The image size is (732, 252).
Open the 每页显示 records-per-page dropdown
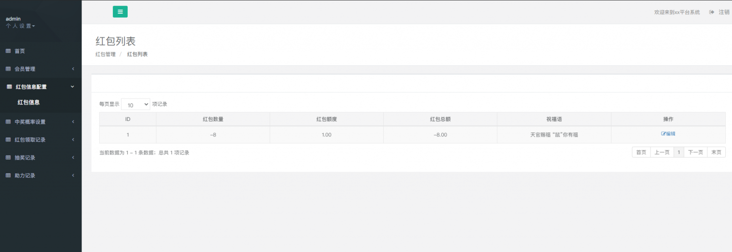tap(135, 104)
